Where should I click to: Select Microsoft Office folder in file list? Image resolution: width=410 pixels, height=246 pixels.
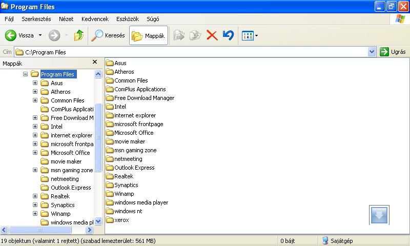(130, 133)
